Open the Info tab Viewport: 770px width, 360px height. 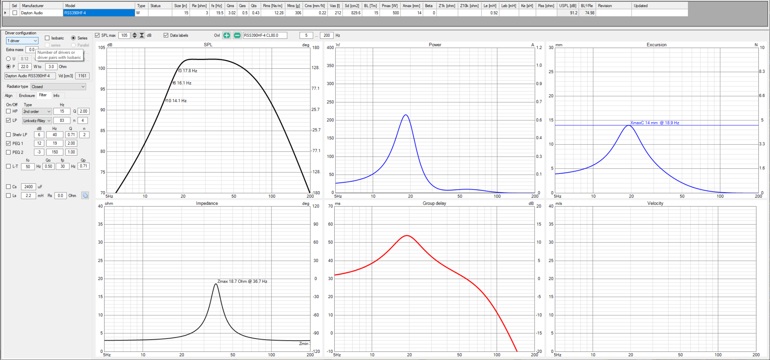tap(56, 95)
